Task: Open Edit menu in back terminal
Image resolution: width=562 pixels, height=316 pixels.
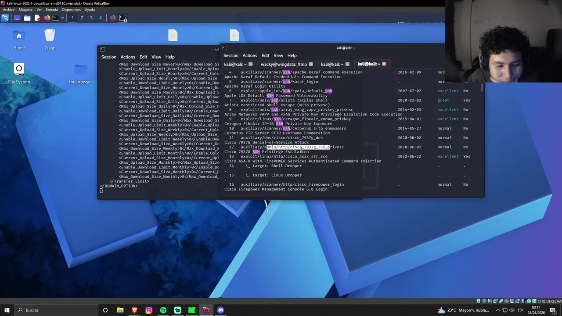Action: pos(143,57)
